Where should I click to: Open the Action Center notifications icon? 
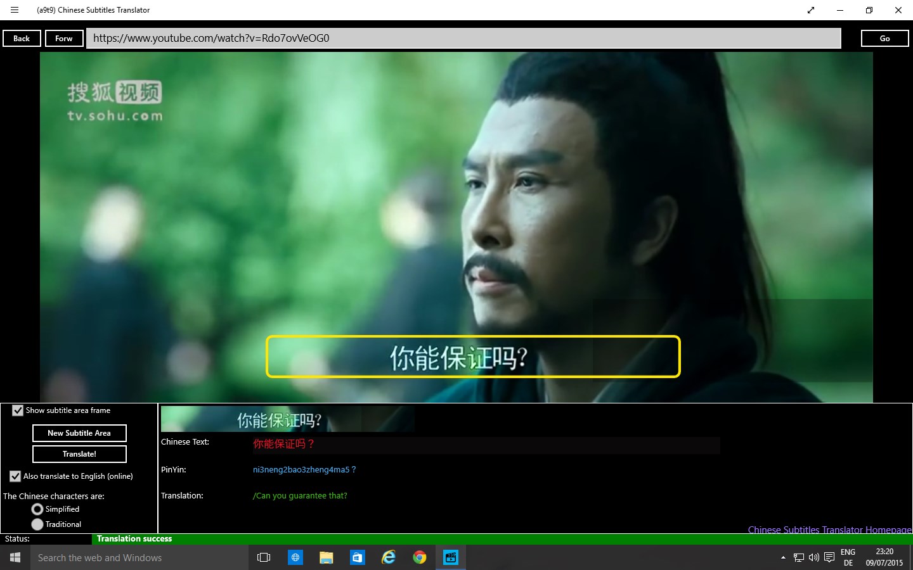point(829,557)
